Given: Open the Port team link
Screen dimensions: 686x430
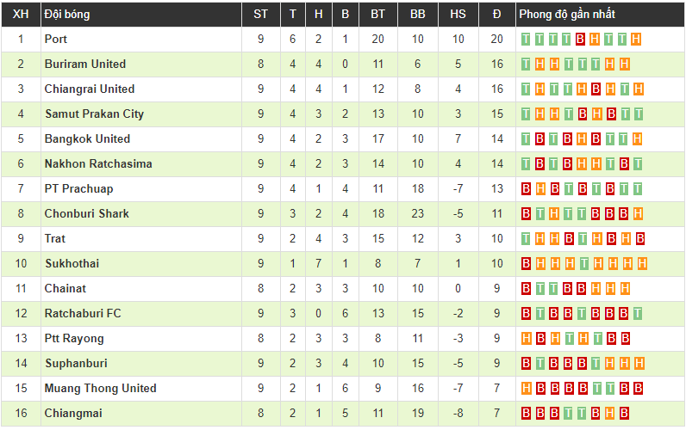Looking at the screenshot, I should coord(56,39).
